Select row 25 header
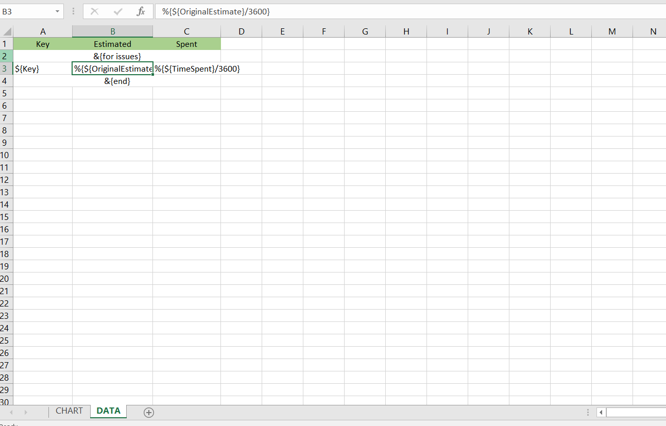This screenshot has height=426, width=666. click(x=6, y=340)
